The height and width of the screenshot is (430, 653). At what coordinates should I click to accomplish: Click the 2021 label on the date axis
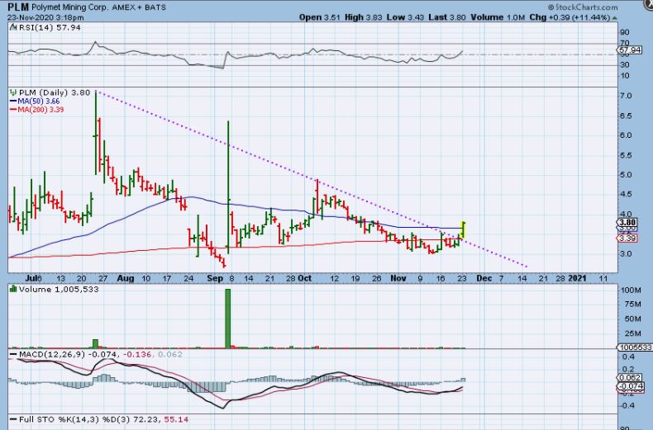577,278
